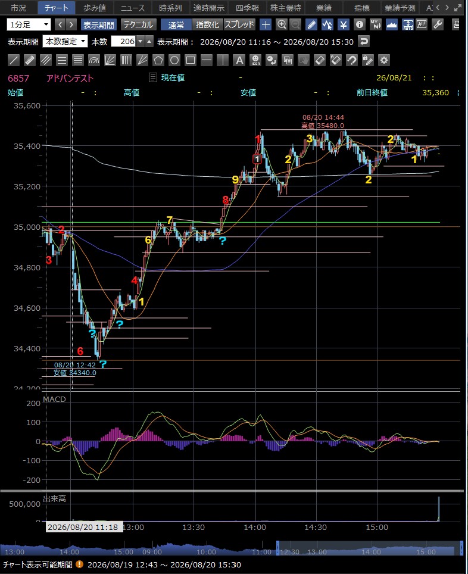Select the horizontal line tool
This screenshot has height=574, width=468.
pyautogui.click(x=207, y=60)
